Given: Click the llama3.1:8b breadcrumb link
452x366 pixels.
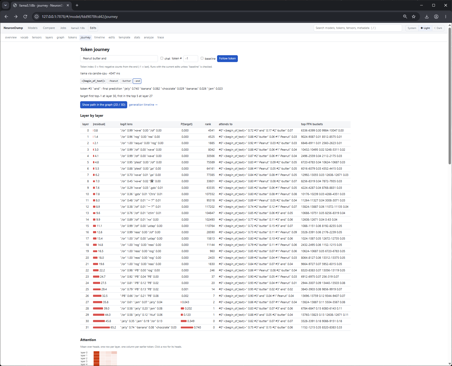Looking at the screenshot, I should 78,28.
